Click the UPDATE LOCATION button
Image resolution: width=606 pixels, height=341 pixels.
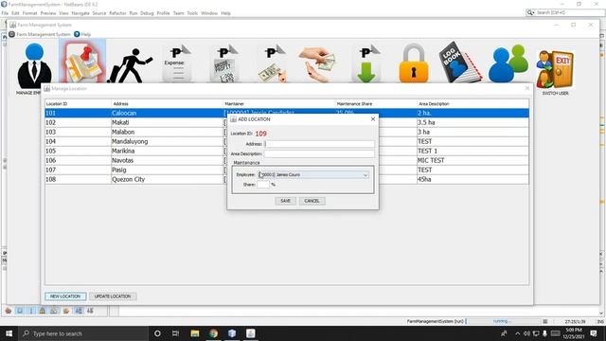pyautogui.click(x=113, y=296)
